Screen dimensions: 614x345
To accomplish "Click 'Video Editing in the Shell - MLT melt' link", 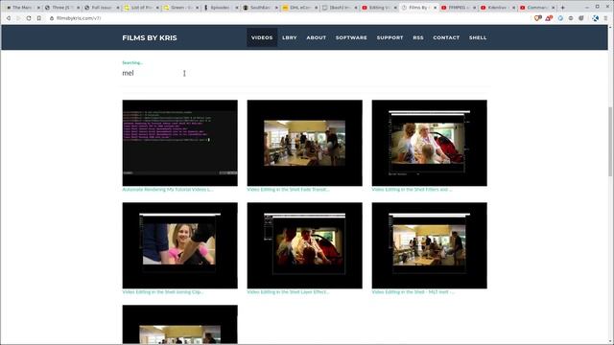I will click(x=413, y=291).
